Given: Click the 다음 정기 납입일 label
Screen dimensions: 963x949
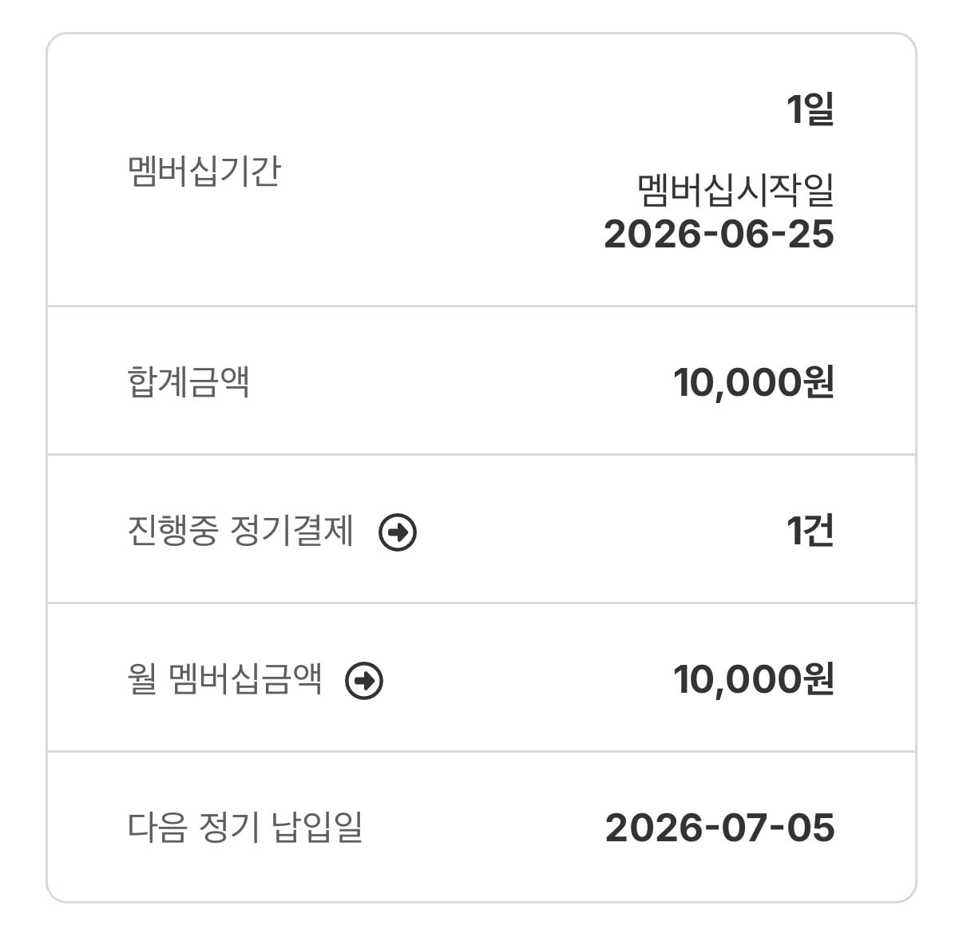Looking at the screenshot, I should 245,828.
